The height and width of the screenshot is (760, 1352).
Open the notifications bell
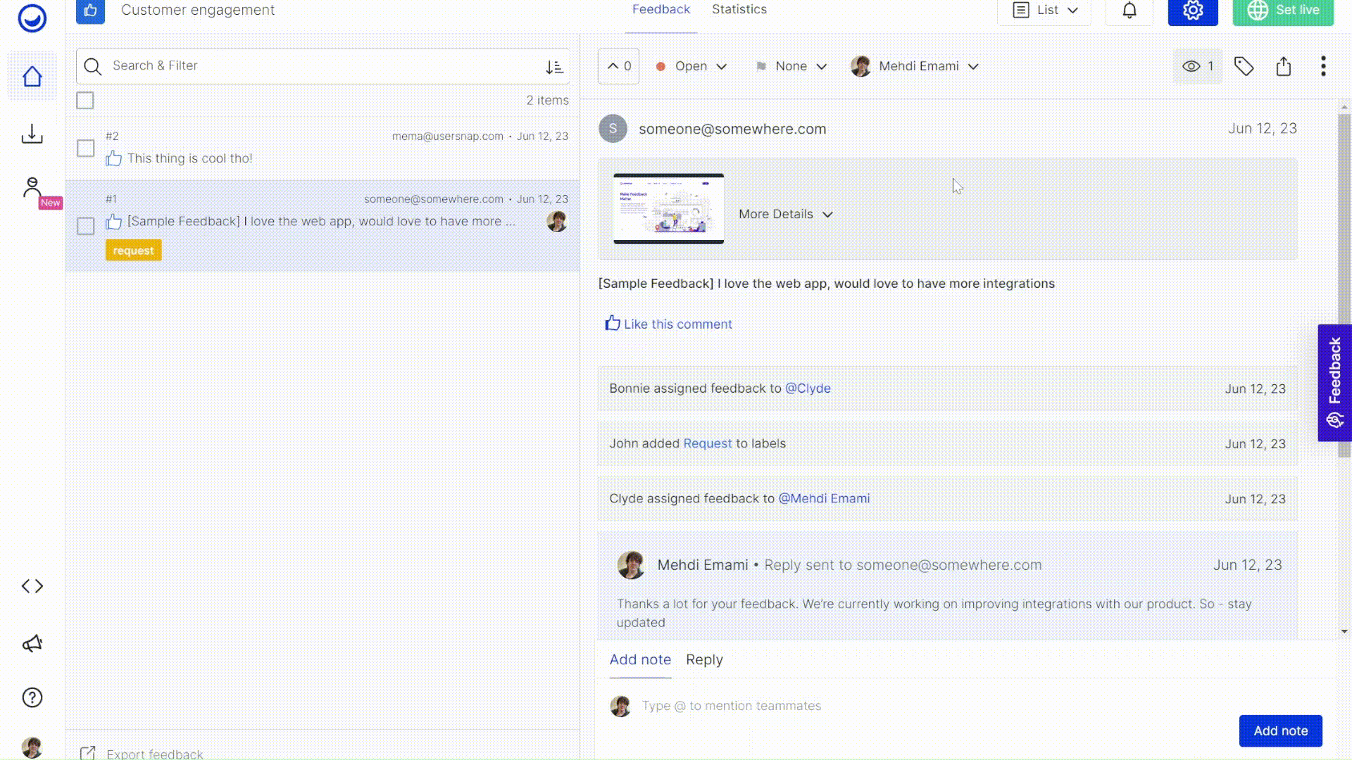click(1129, 11)
